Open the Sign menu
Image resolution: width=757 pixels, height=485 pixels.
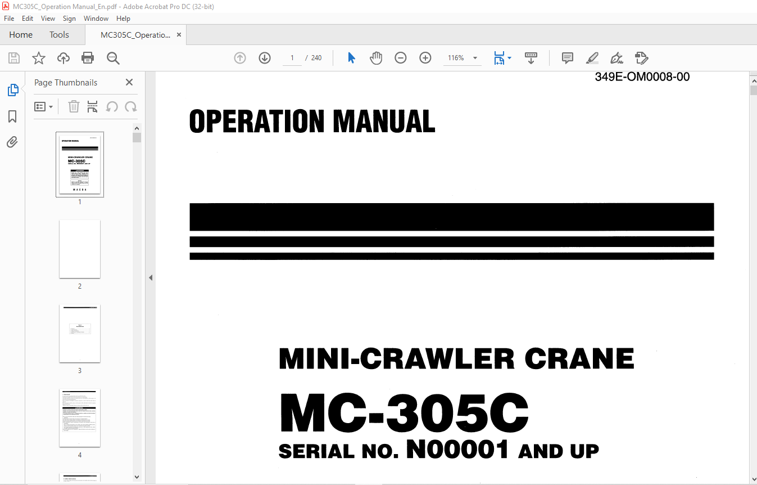[x=69, y=19]
